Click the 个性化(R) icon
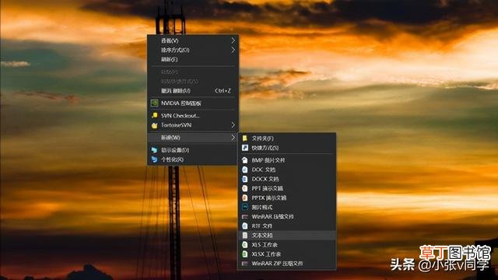The image size is (498, 280). pos(154,159)
